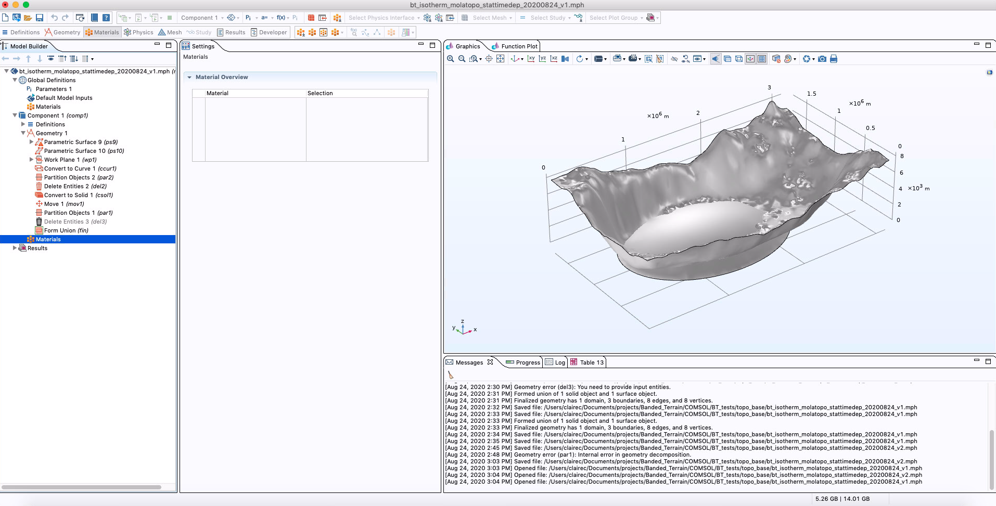Toggle the scene light button
Screen dimensions: 996x506
[716, 59]
